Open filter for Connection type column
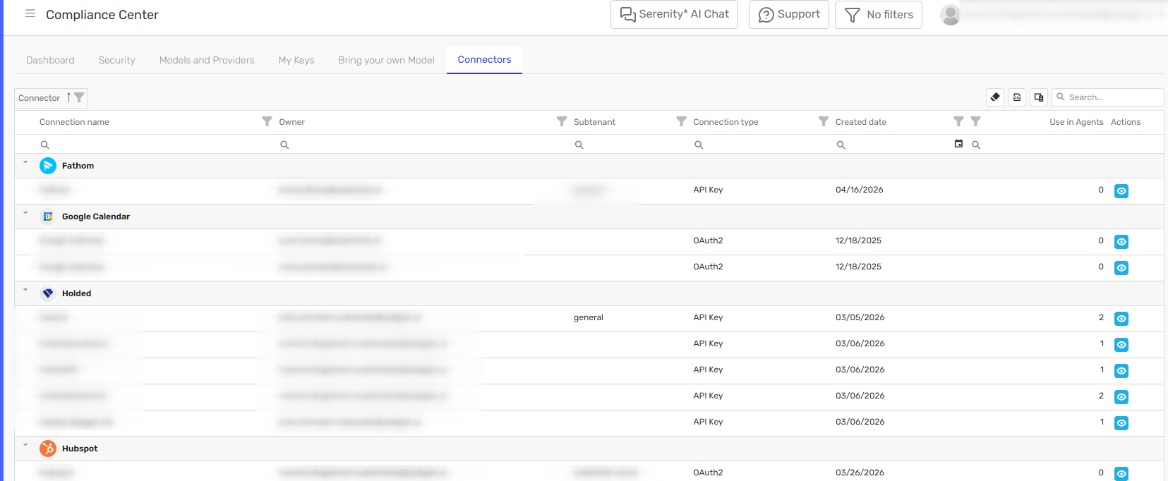Image resolution: width=1168 pixels, height=481 pixels. click(x=824, y=121)
